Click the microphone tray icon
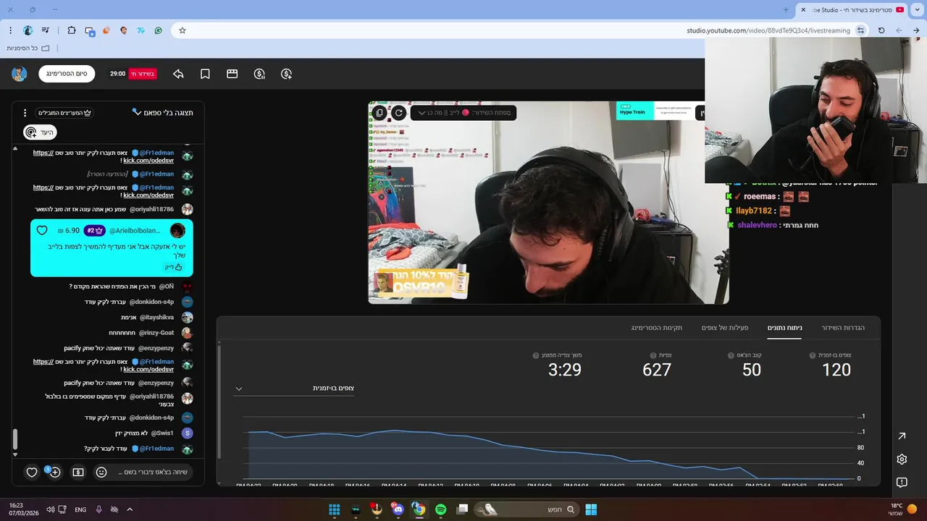The image size is (927, 521). (98, 509)
